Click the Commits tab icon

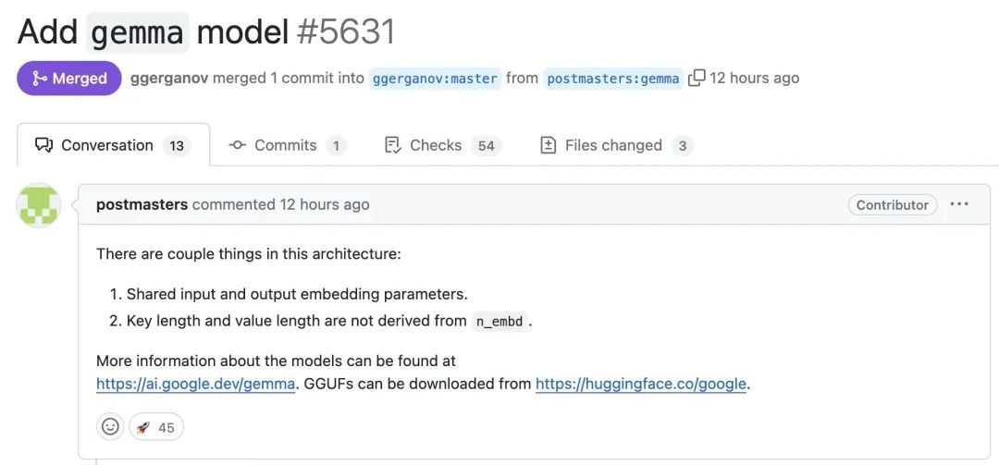237,145
